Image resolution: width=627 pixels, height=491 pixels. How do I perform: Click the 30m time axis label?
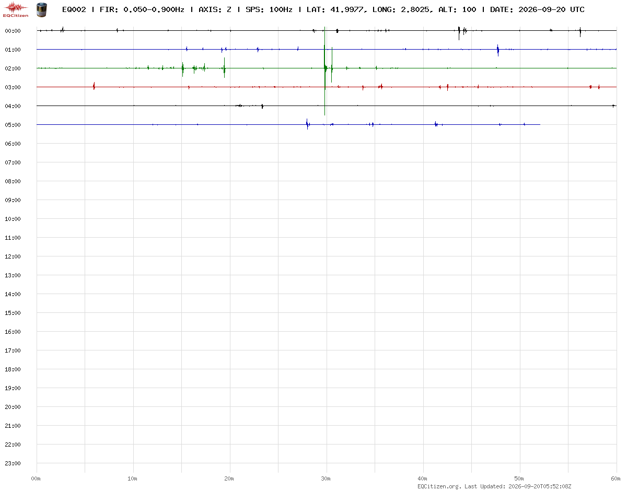pyautogui.click(x=326, y=478)
